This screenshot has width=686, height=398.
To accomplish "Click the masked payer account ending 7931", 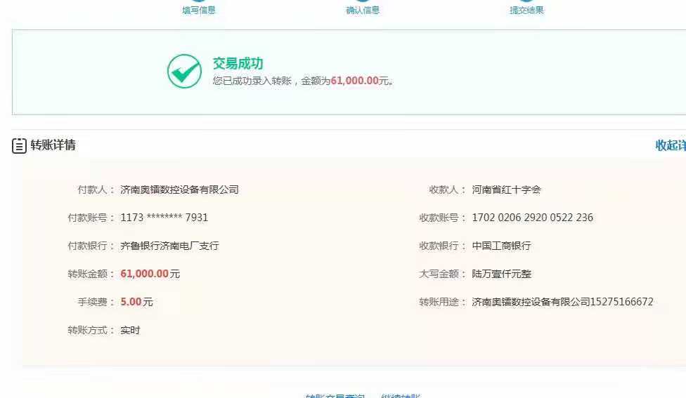I will point(164,218).
